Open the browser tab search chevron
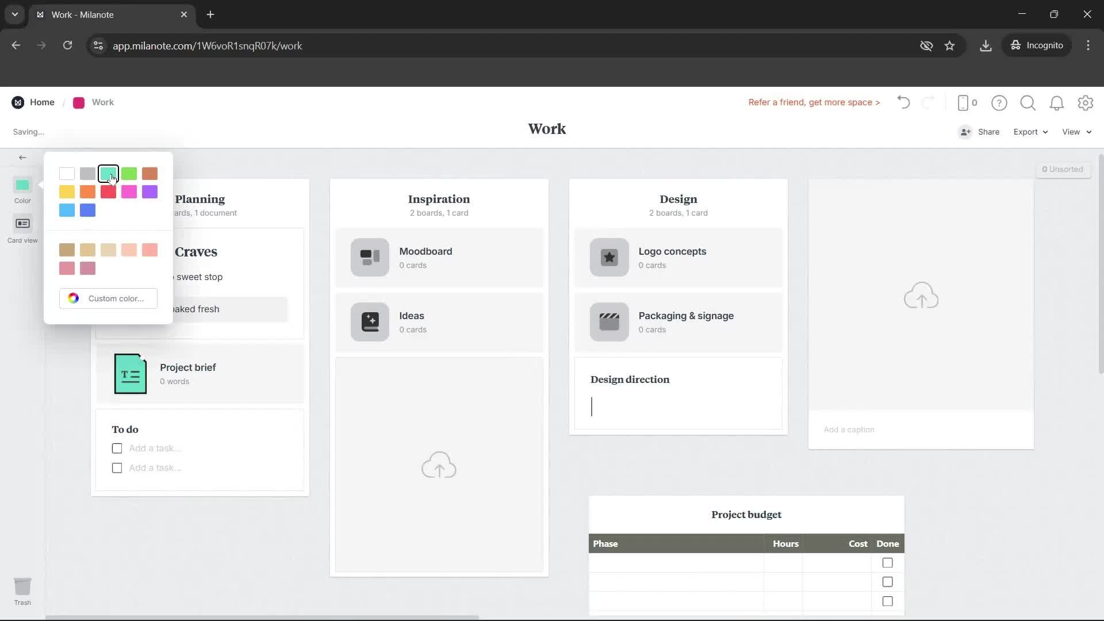Viewport: 1104px width, 621px height. (x=15, y=14)
